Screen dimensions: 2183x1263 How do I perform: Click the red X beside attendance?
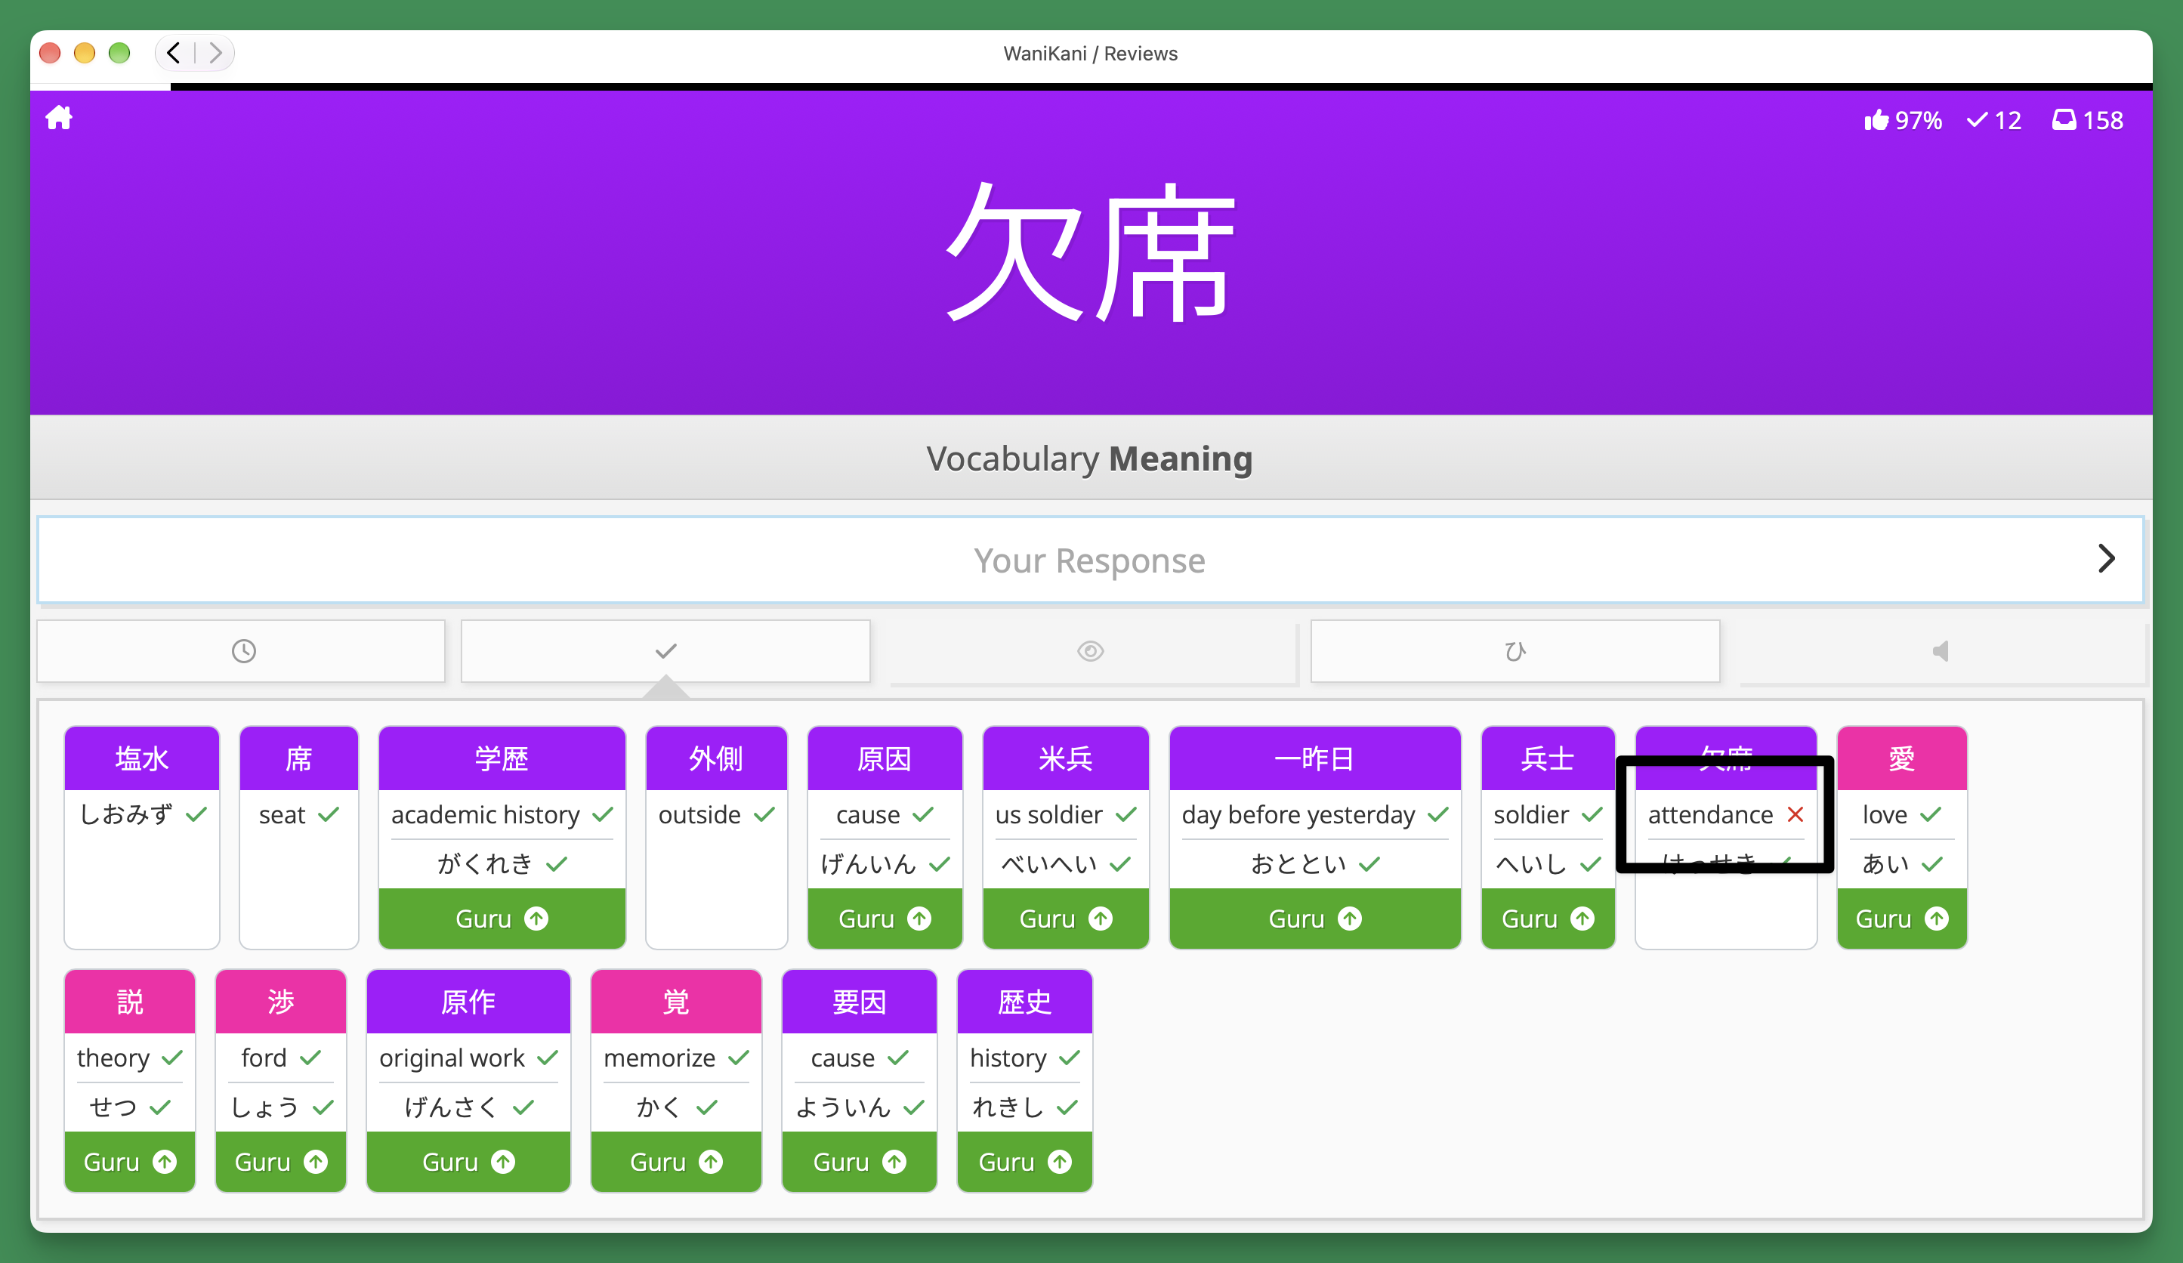click(x=1795, y=814)
